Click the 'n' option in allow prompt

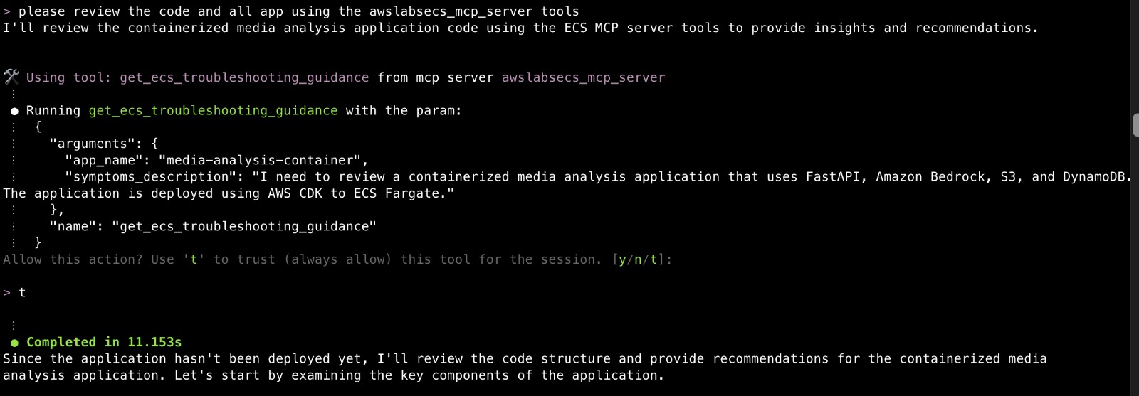(x=638, y=259)
